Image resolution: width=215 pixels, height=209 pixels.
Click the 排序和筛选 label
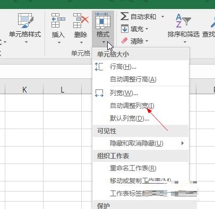pos(184,34)
